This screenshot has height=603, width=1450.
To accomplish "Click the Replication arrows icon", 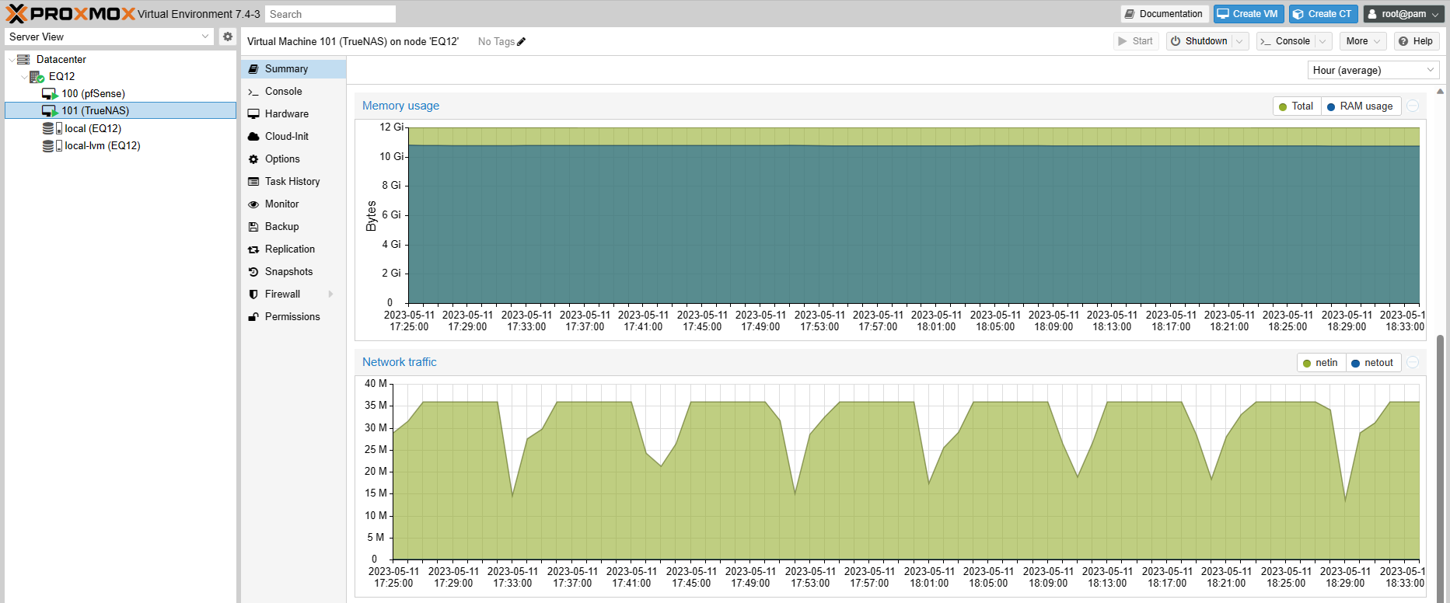I will (253, 249).
